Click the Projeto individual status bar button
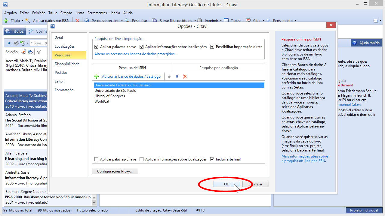The width and height of the screenshot is (385, 216). (x=364, y=210)
